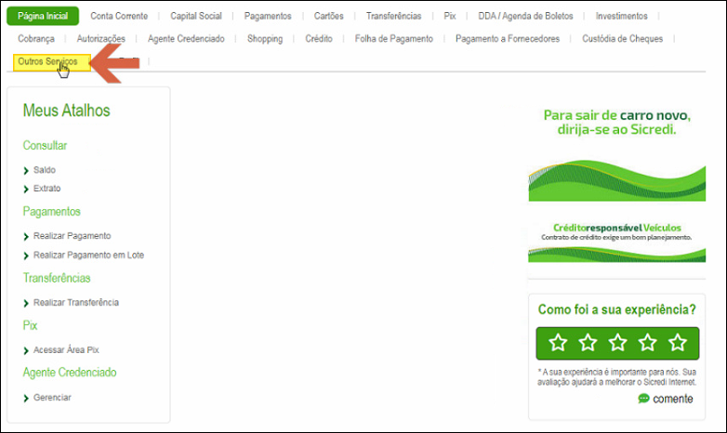The width and height of the screenshot is (727, 433).
Task: Rate experience with the third star
Action: click(x=617, y=343)
